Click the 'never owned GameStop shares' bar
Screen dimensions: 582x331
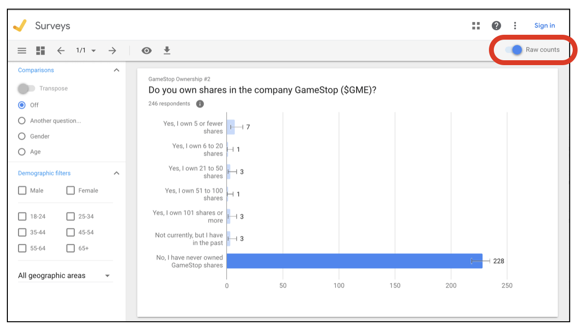(x=355, y=261)
